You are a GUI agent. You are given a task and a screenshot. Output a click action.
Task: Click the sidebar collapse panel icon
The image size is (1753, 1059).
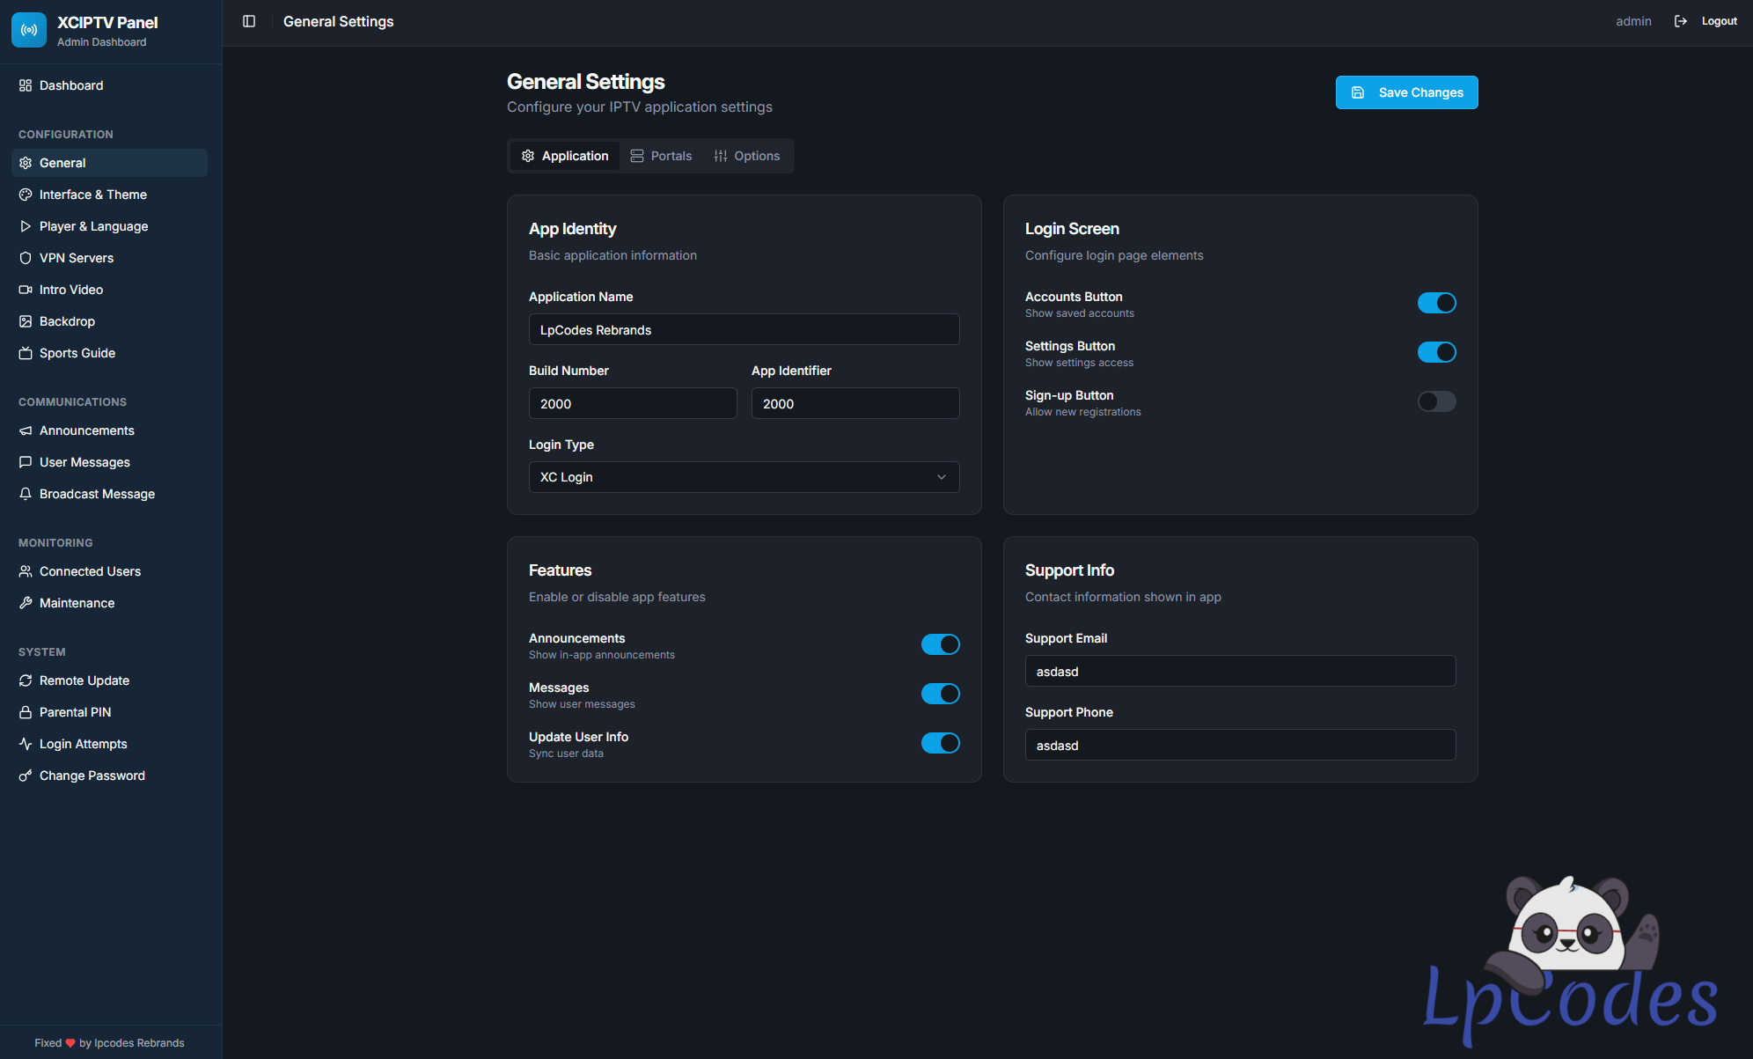pyautogui.click(x=249, y=21)
